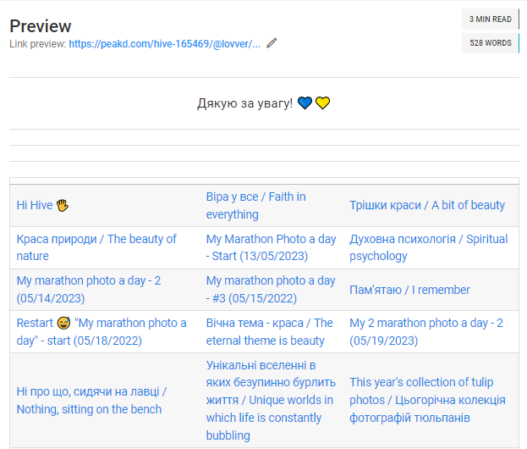Image resolution: width=527 pixels, height=449 pixels.
Task: Open Віра у все / Faith in everything link
Action: click(255, 205)
